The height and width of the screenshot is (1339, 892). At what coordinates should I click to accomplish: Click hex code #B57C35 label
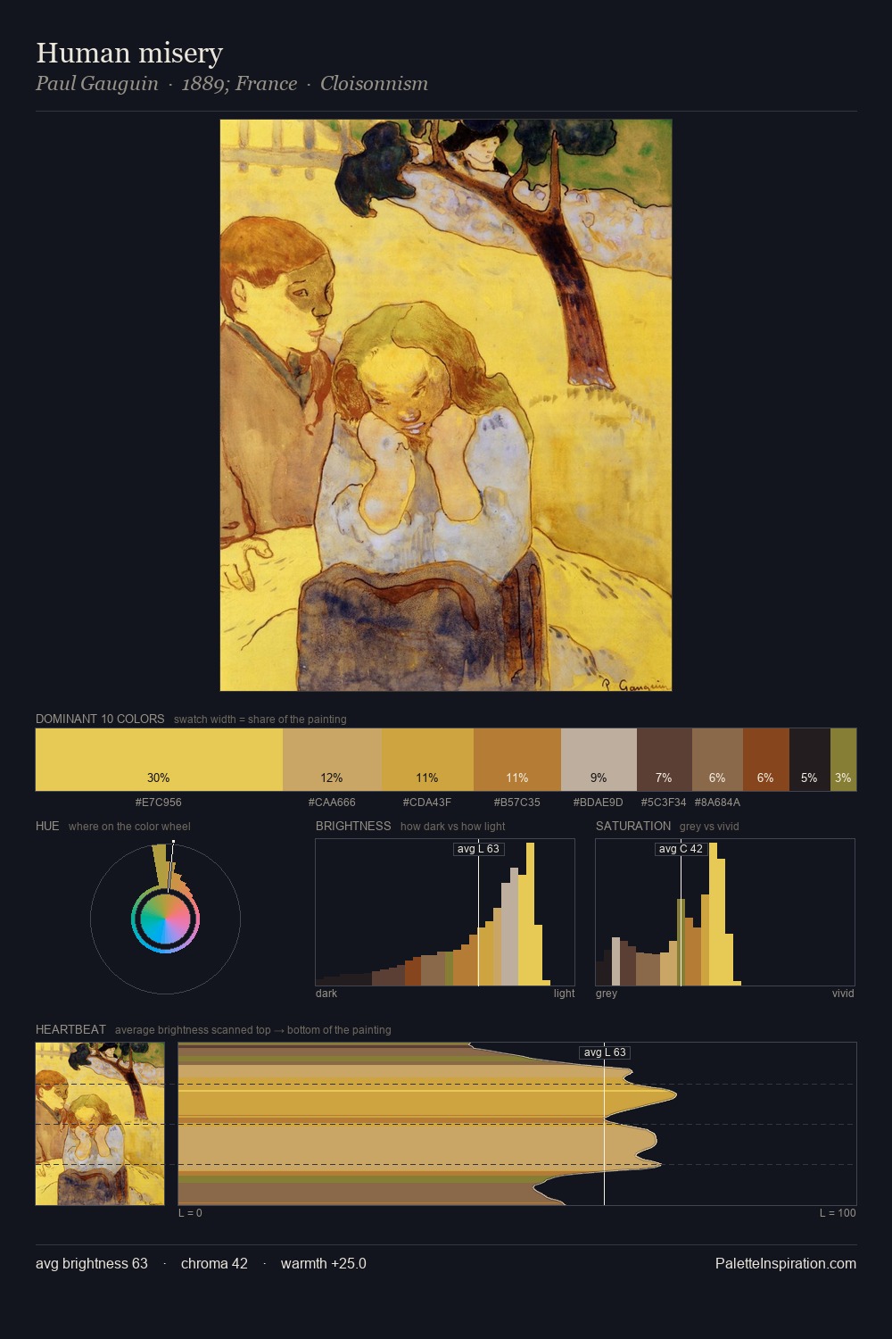pos(517,802)
